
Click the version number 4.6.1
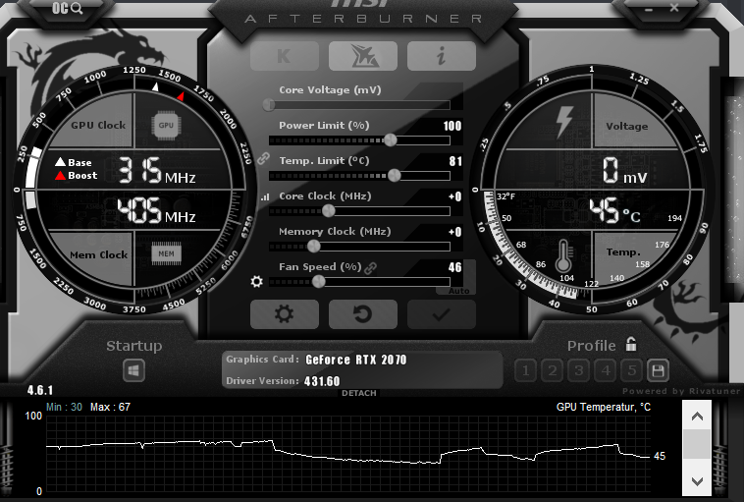tap(40, 390)
